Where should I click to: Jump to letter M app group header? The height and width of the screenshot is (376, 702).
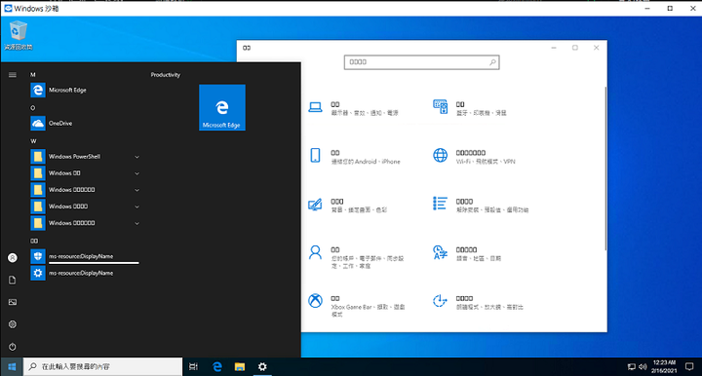[33, 75]
